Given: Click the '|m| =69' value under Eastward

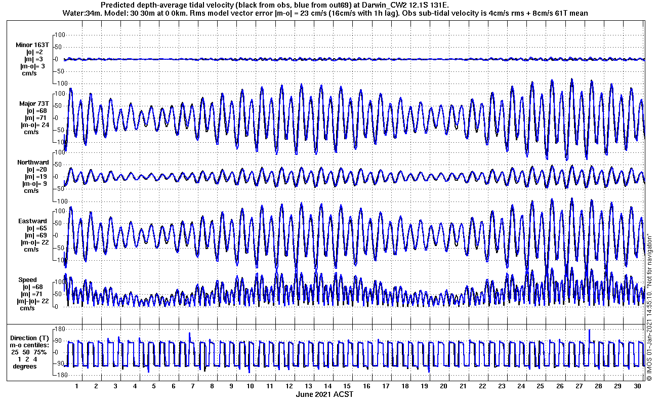Looking at the screenshot, I should pos(36,235).
